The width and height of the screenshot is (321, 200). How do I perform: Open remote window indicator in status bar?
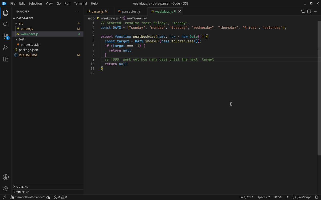point(4,197)
